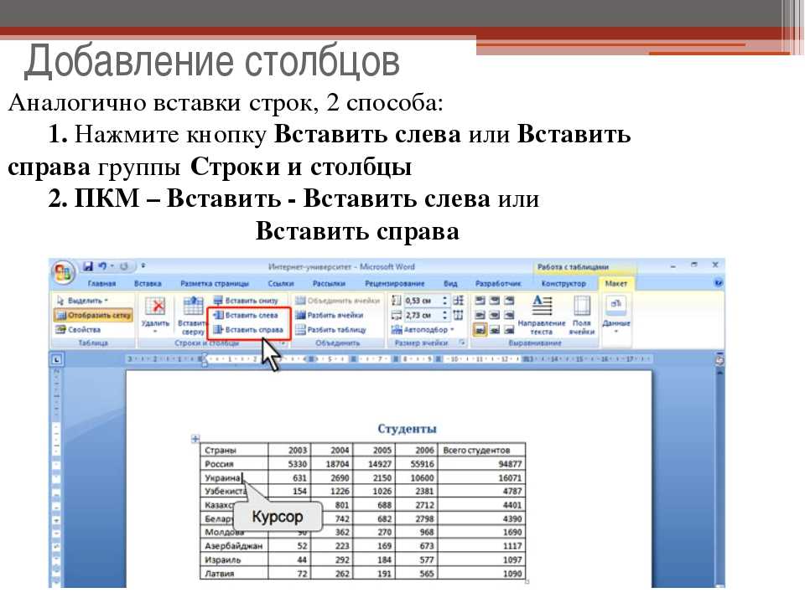Click the Студенты table title

pos(408,428)
